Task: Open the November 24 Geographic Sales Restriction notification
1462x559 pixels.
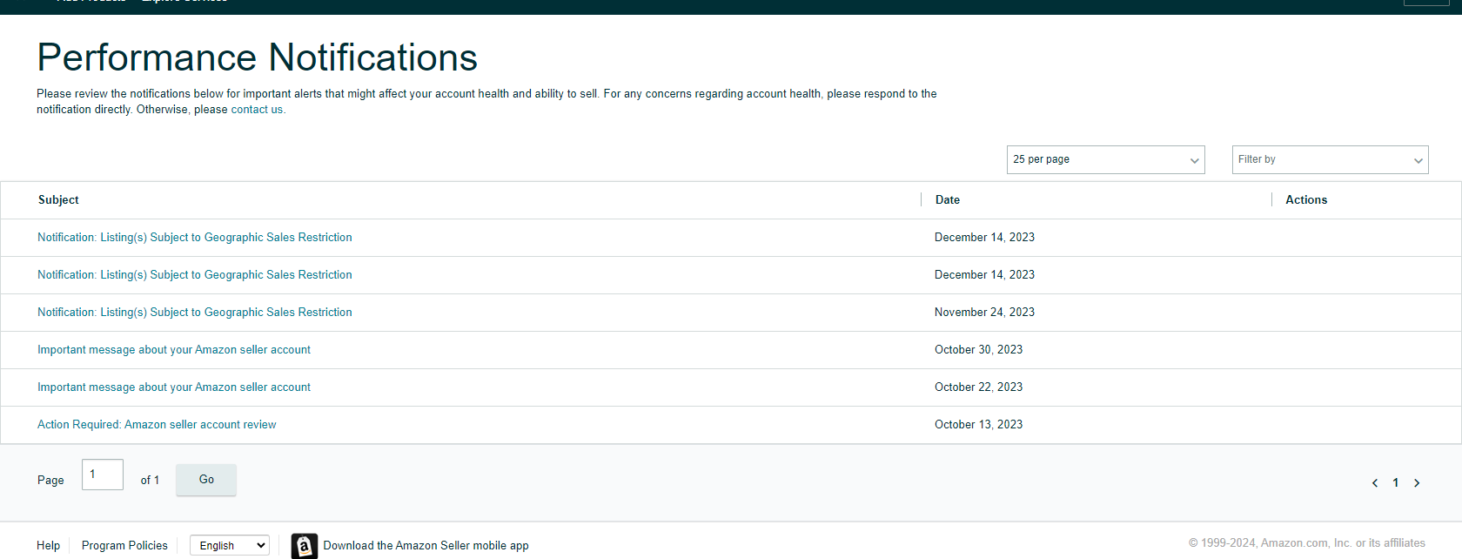Action: click(x=195, y=313)
